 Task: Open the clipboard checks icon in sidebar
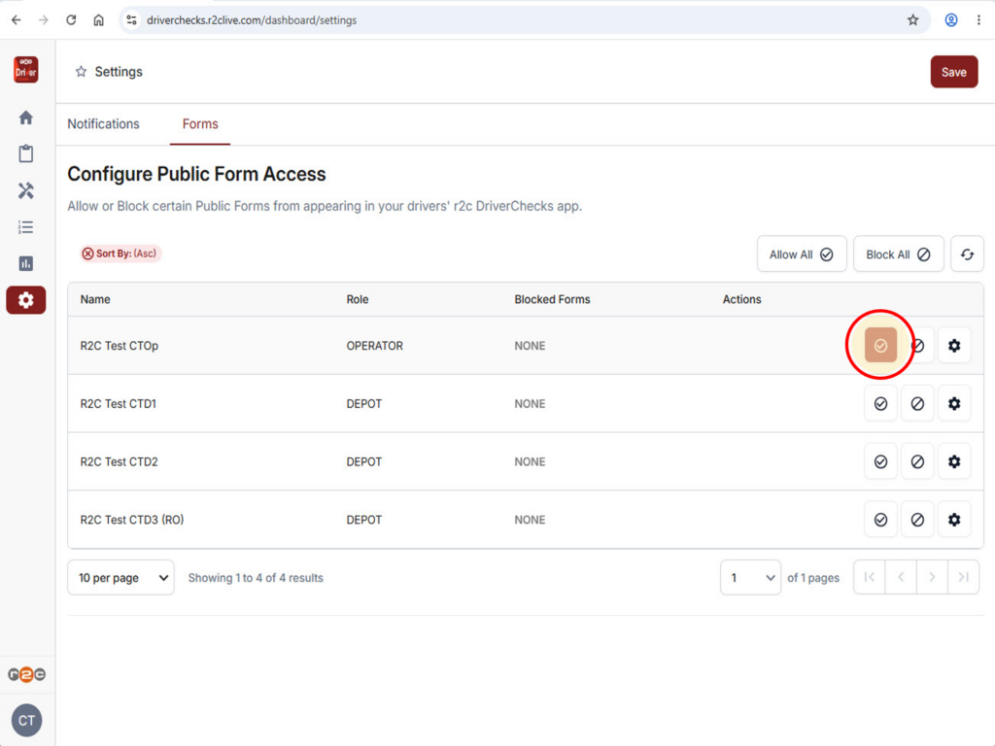point(26,153)
